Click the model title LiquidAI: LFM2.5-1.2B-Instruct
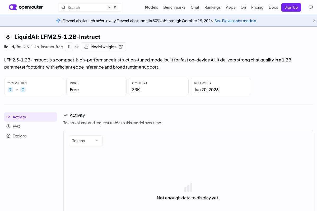The image size is (317, 211). tap(57, 37)
